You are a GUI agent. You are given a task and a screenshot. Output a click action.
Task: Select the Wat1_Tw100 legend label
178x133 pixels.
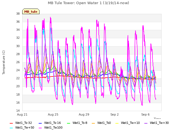pos(53,127)
